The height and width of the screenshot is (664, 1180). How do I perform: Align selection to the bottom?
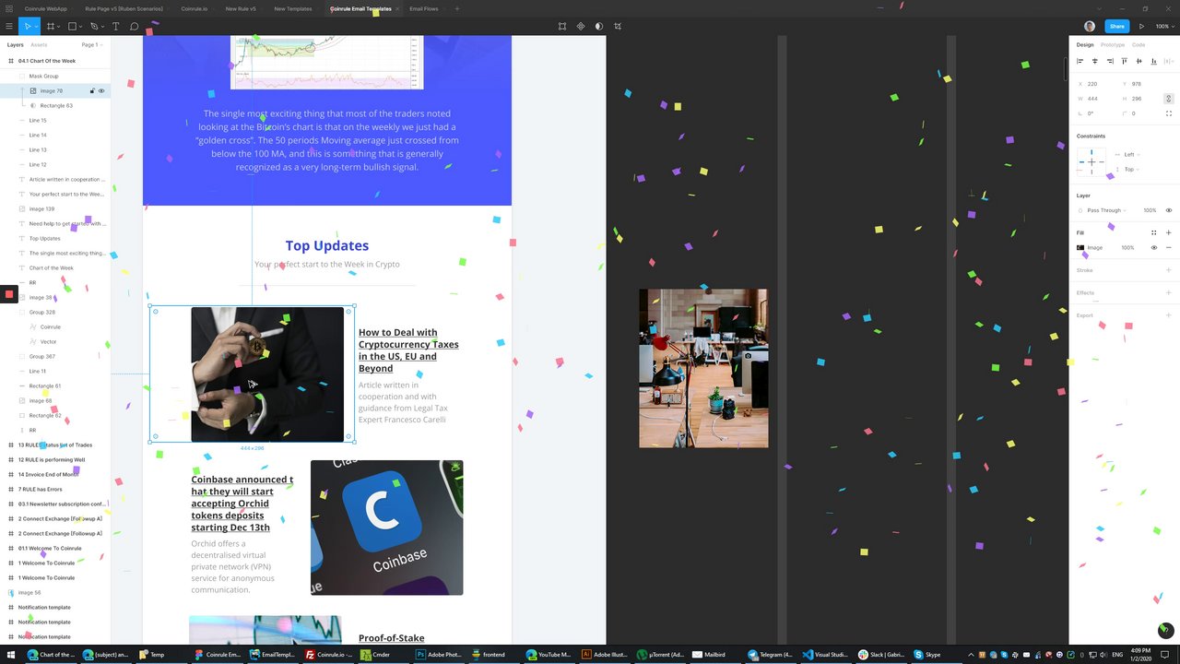point(1154,61)
